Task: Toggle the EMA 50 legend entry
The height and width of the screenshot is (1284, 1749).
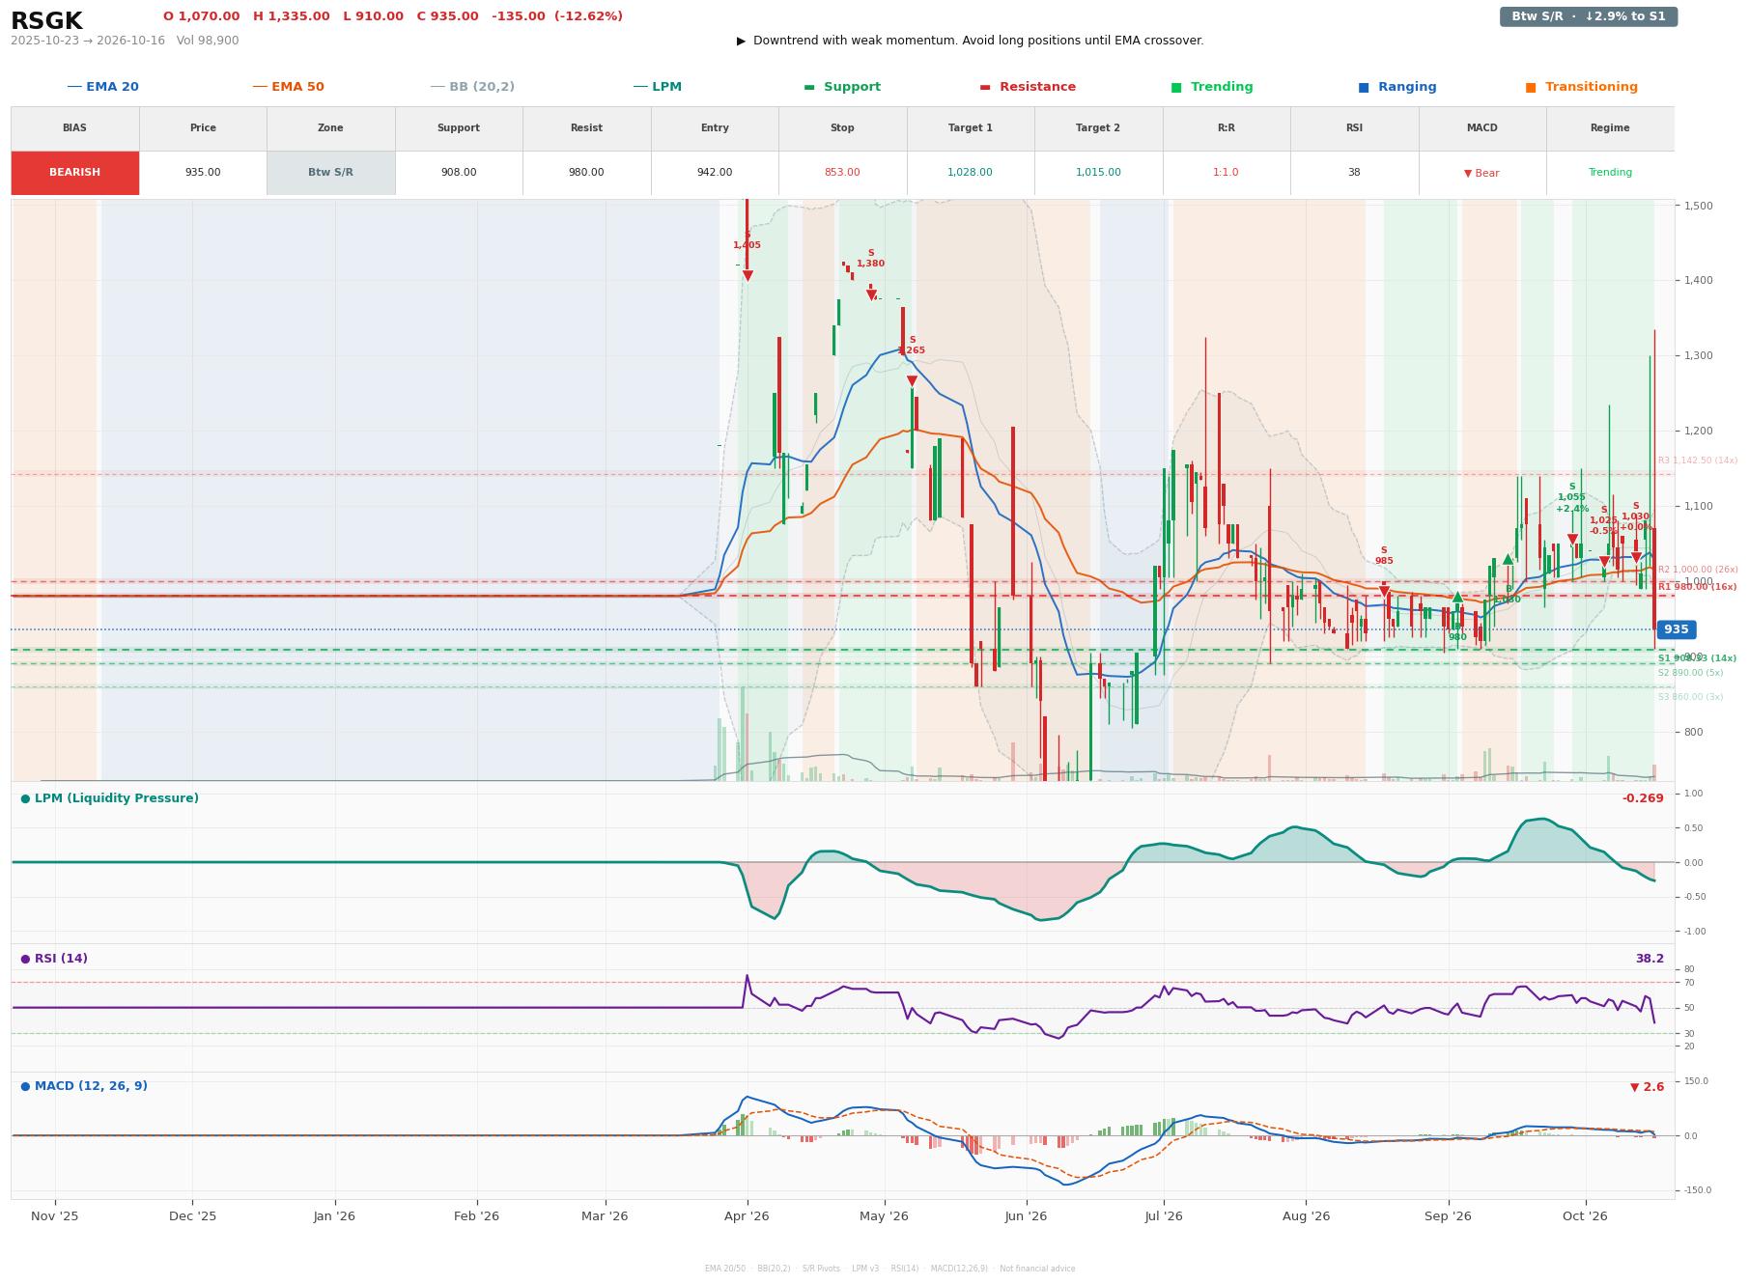Action: (x=288, y=87)
